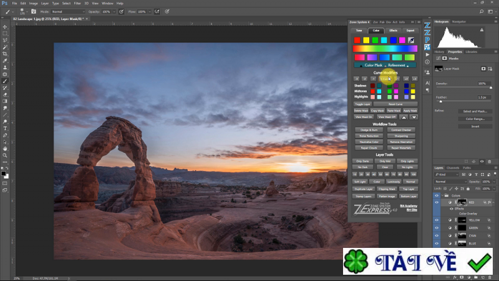This screenshot has width=499, height=281.
Task: Select the red color swatch in Zone System
Action: tap(358, 40)
